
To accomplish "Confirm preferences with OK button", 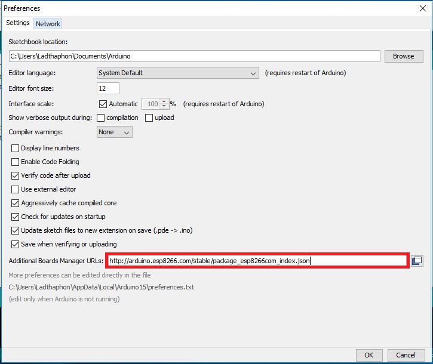I will (369, 355).
